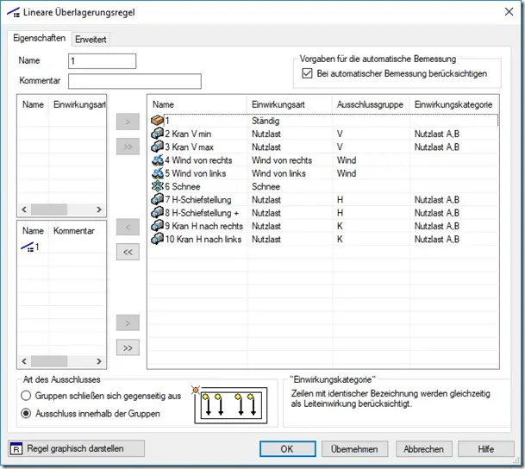Click the rule icon next to entry 1 in Kommentar list

pos(27,247)
